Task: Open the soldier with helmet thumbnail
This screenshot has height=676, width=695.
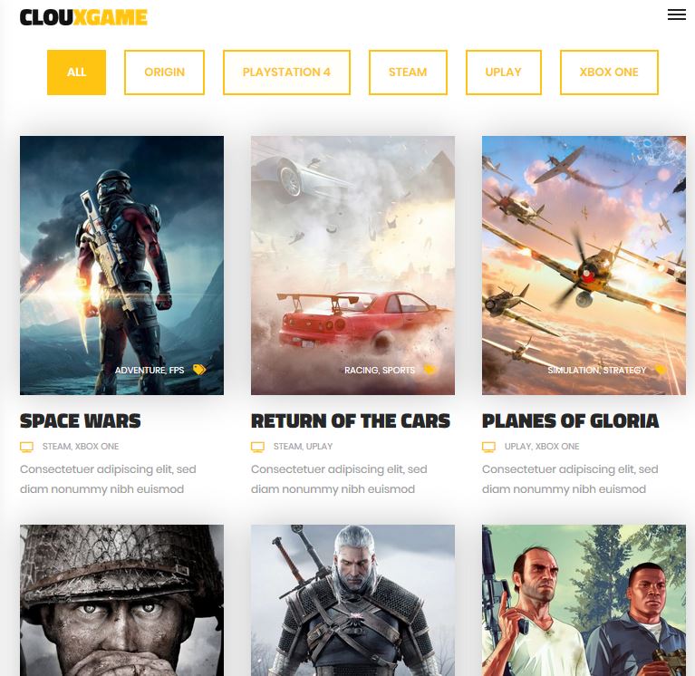Action: tap(122, 600)
